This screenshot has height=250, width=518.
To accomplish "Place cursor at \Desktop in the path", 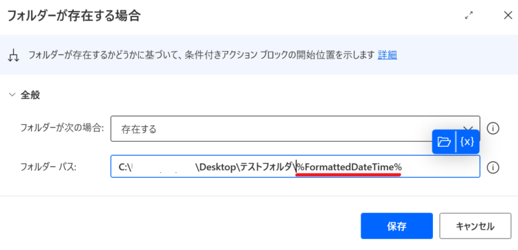I will 217,167.
